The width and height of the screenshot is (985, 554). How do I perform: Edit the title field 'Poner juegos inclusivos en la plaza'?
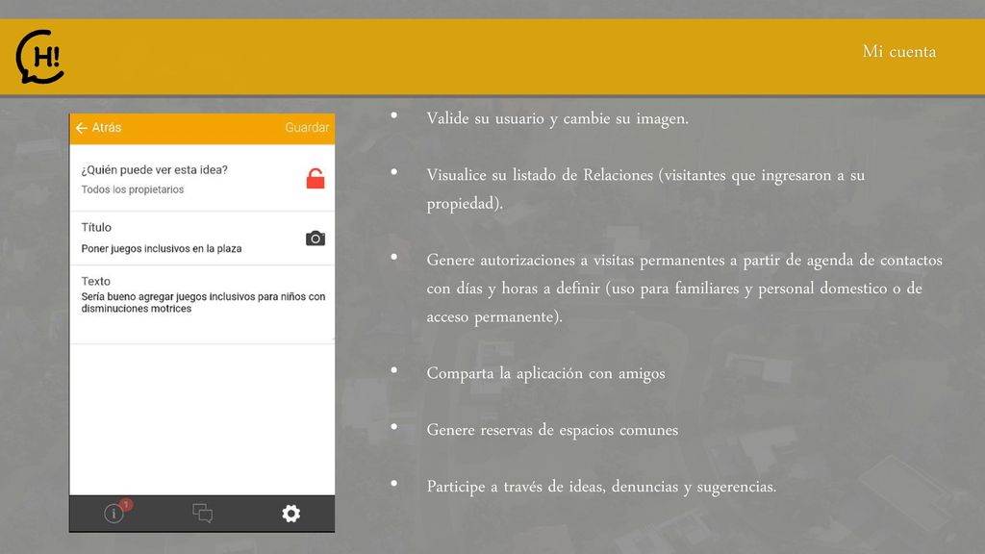(162, 249)
